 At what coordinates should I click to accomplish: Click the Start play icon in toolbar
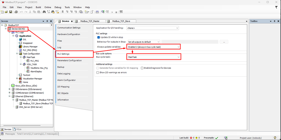point(112,12)
